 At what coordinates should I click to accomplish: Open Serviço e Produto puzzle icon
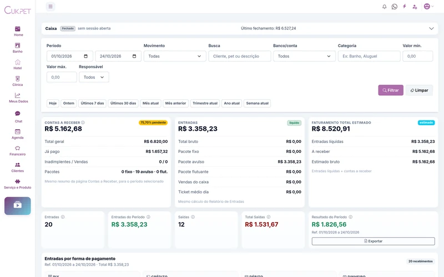[x=18, y=182]
